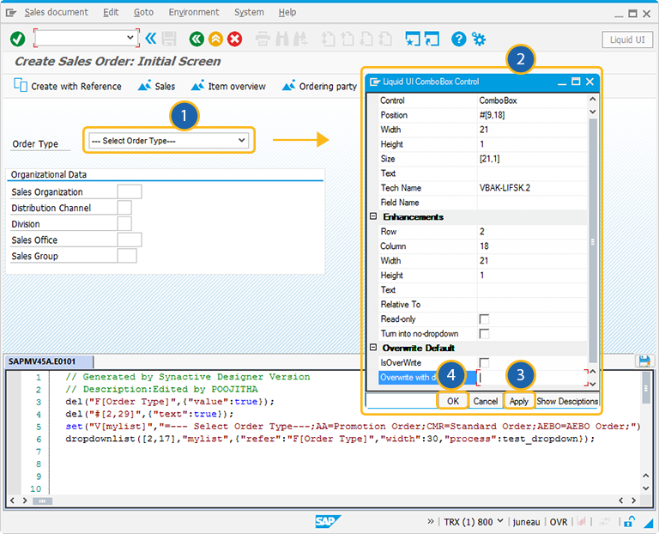The image size is (659, 534).
Task: Click the Item overview button
Action: 228,86
